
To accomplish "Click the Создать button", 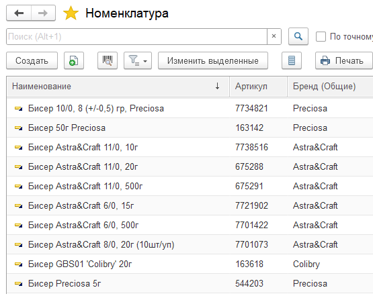I will (32, 60).
